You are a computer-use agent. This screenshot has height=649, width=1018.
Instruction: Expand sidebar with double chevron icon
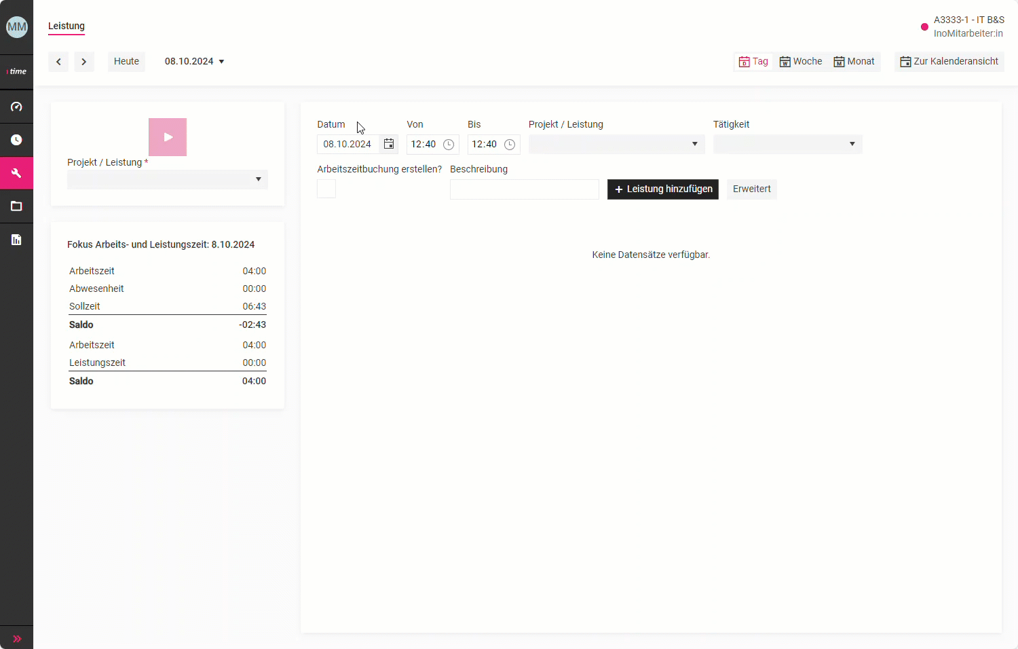[x=16, y=638]
